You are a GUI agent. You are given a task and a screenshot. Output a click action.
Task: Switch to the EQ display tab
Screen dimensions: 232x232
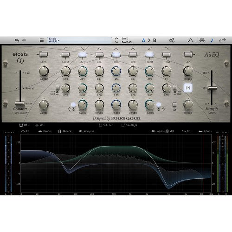25,131
